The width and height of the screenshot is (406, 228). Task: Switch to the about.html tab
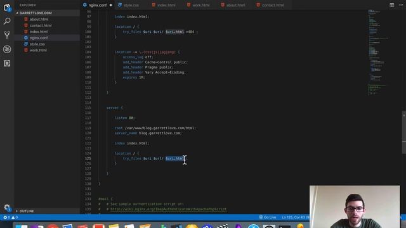(x=235, y=5)
